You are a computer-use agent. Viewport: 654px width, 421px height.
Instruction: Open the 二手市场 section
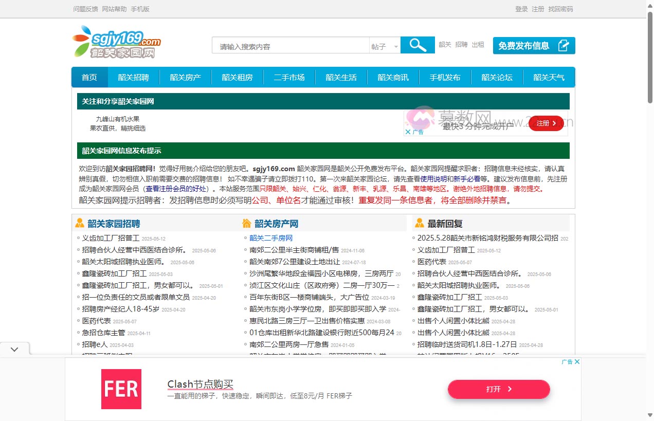point(289,77)
